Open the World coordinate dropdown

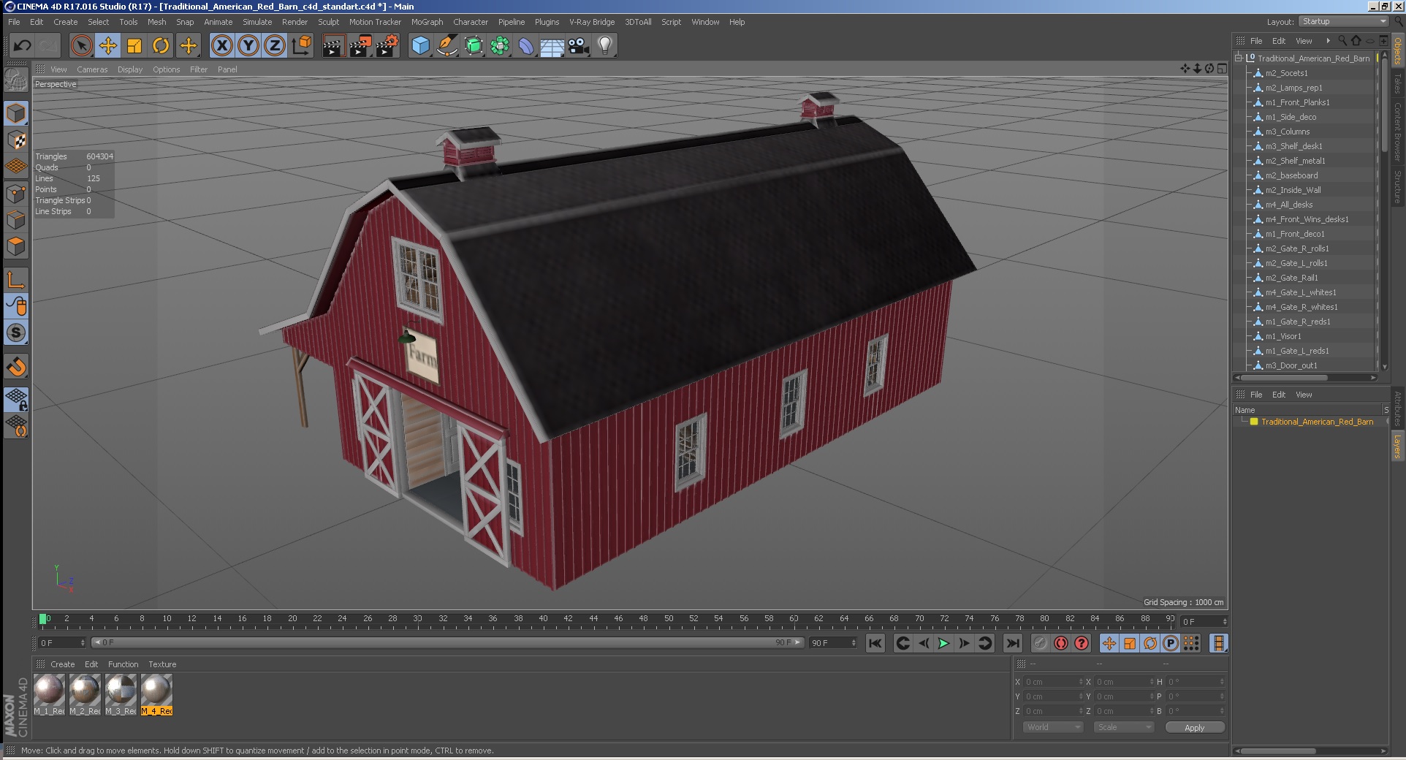(1052, 727)
